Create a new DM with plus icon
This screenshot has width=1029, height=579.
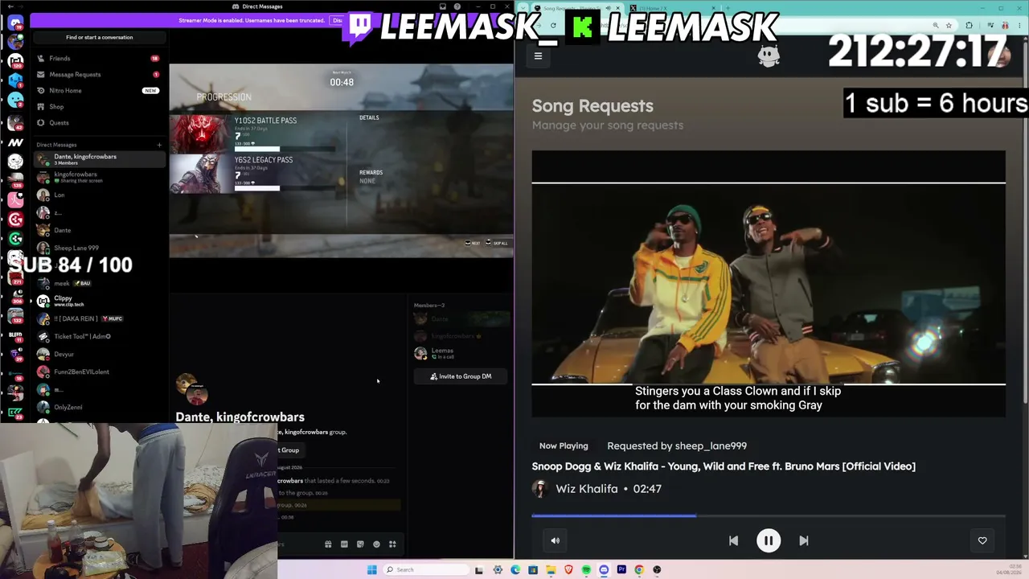coord(159,145)
